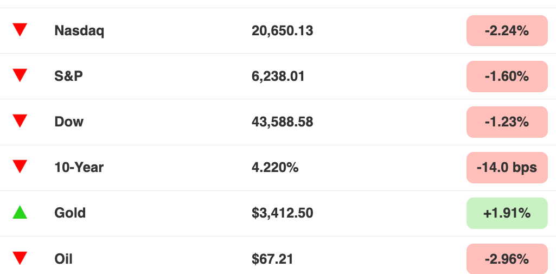Click the -1.60% change badge
Screen dimensions: 556x274
click(x=507, y=76)
